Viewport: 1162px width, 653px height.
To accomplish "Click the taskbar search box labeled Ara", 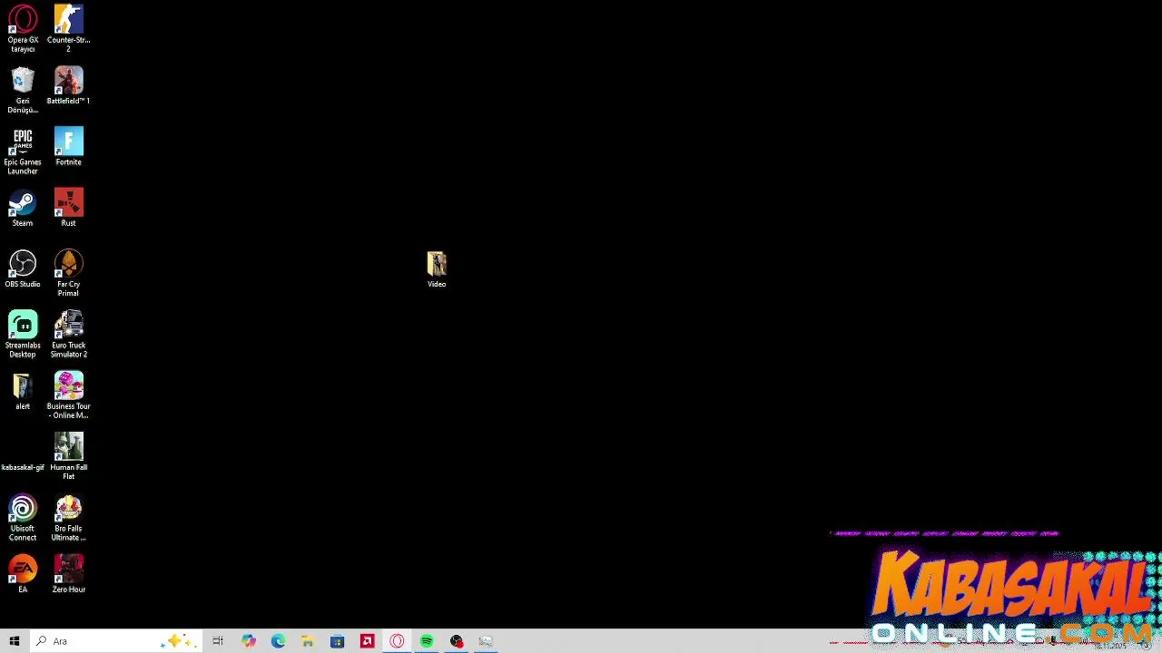I will (114, 641).
